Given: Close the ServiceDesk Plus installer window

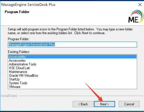Looking at the screenshot, I should point(140,5).
